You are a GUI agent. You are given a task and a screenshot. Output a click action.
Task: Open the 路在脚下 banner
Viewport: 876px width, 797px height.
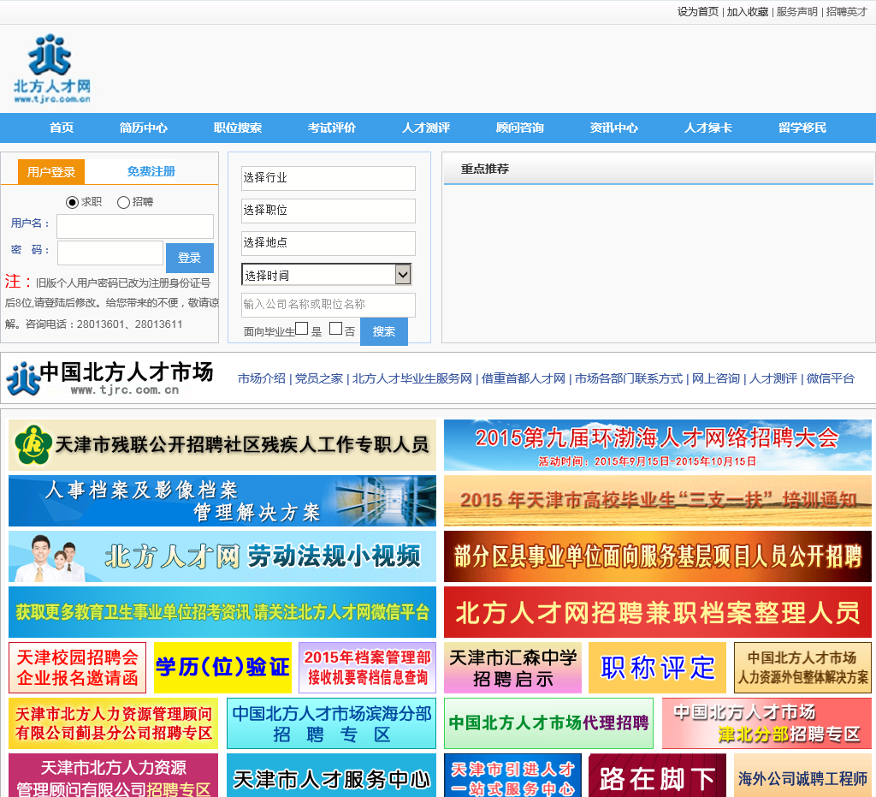[658, 776]
